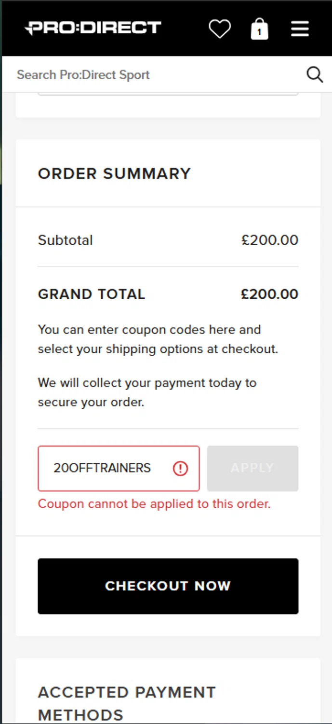Click the coupon codes and shipping info text
The height and width of the screenshot is (724, 332).
pos(158,339)
